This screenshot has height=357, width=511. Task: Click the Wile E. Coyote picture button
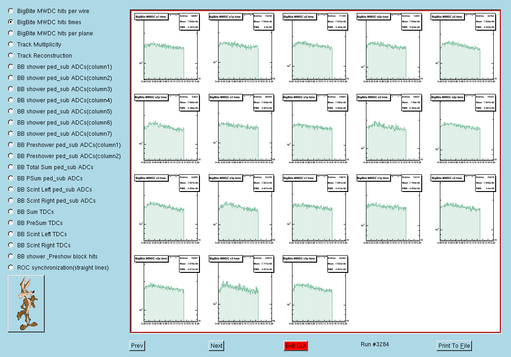[x=26, y=304]
